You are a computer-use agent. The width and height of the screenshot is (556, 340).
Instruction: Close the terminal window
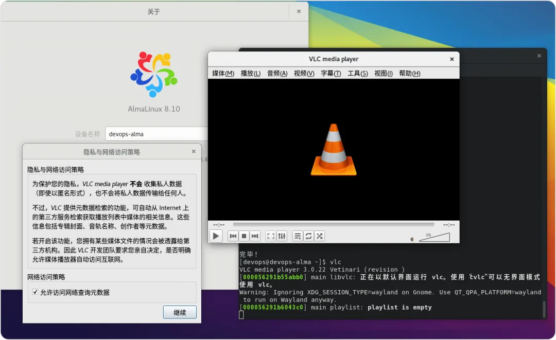539,56
